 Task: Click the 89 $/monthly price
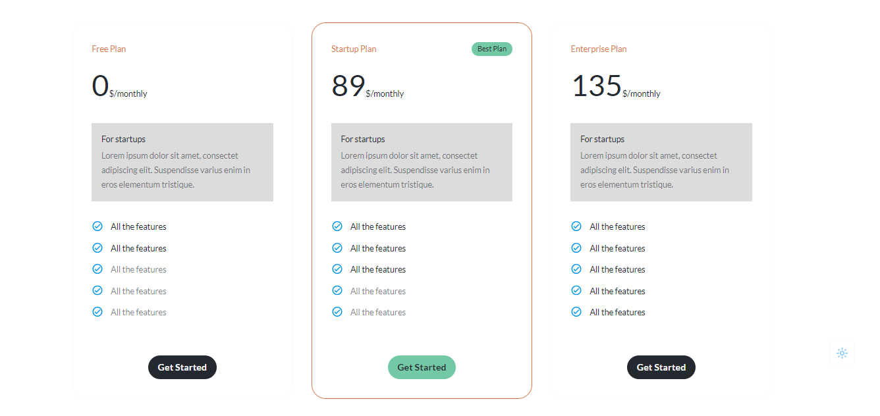click(x=368, y=86)
